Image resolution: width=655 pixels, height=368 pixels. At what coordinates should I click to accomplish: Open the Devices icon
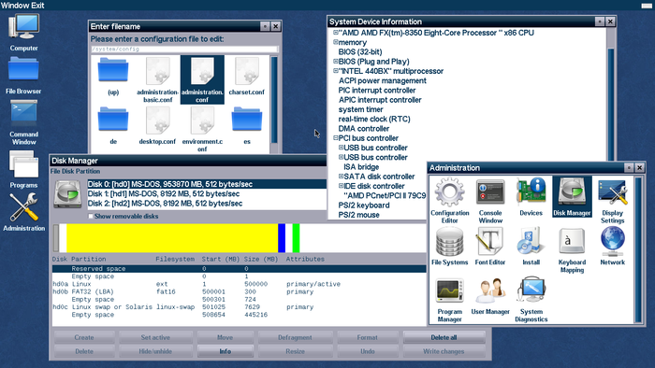[531, 197]
